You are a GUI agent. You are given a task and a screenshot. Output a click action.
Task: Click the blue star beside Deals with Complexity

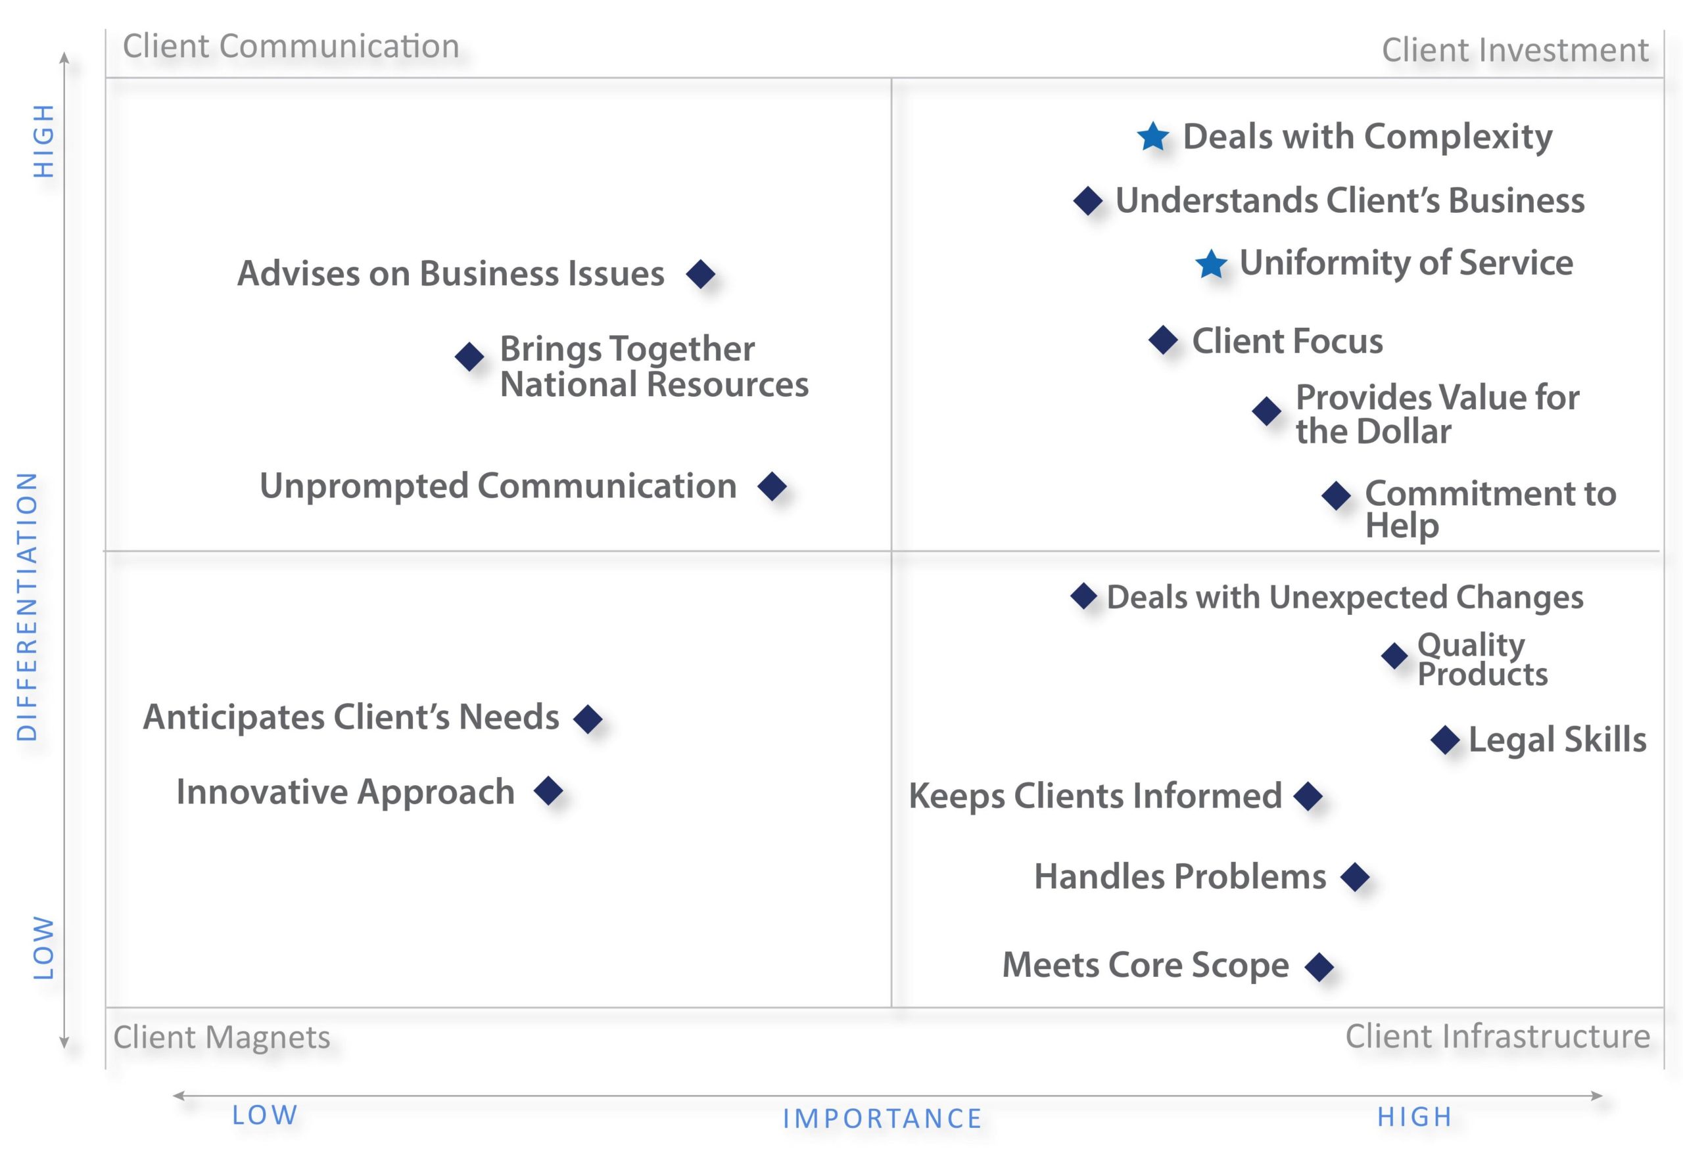click(x=1152, y=135)
